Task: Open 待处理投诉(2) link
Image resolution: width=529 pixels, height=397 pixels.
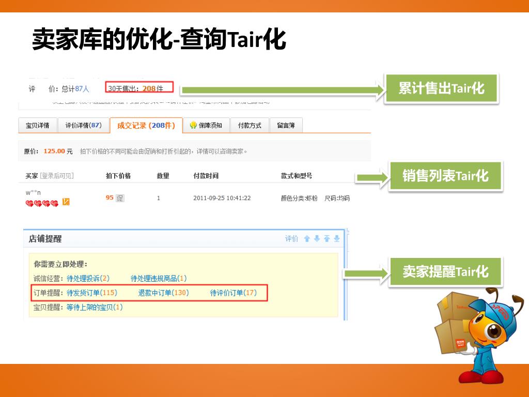Action: [88, 279]
